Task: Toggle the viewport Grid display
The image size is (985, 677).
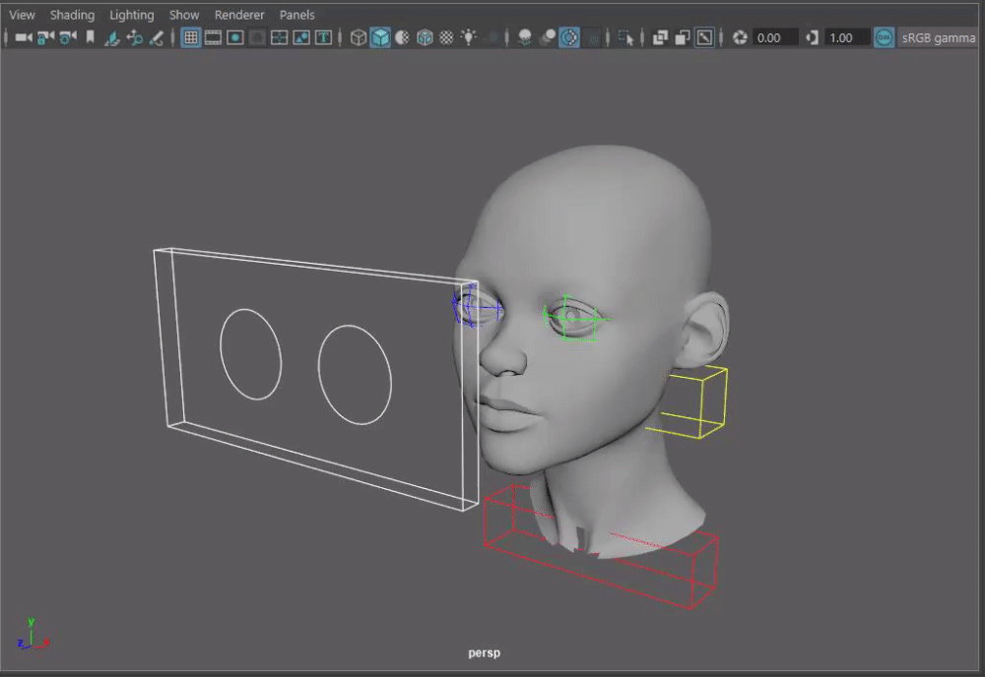Action: tap(191, 37)
